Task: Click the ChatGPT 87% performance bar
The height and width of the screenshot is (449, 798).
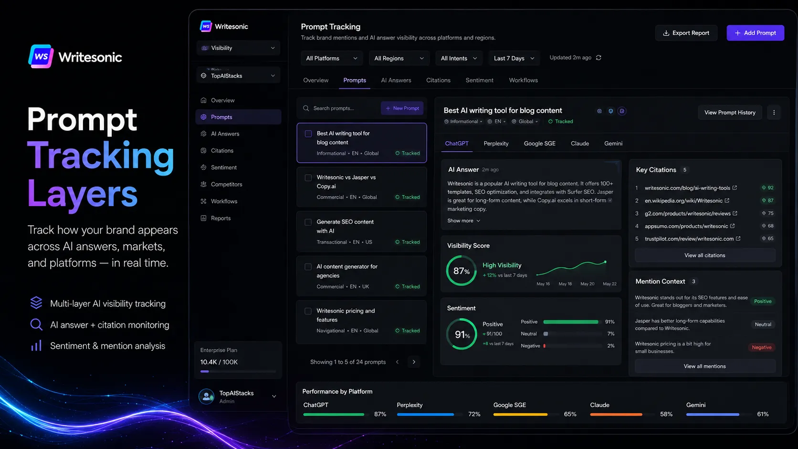Action: (x=336, y=414)
